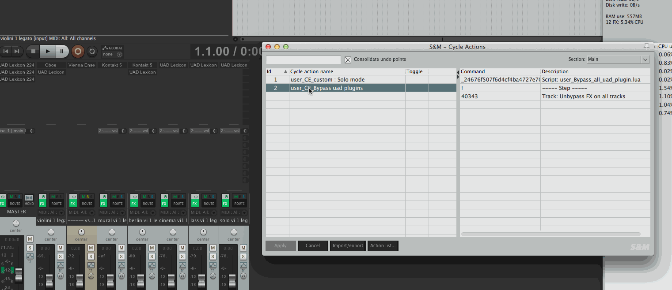The height and width of the screenshot is (290, 672).
Task: Click the Description column header
Action: (x=596, y=71)
